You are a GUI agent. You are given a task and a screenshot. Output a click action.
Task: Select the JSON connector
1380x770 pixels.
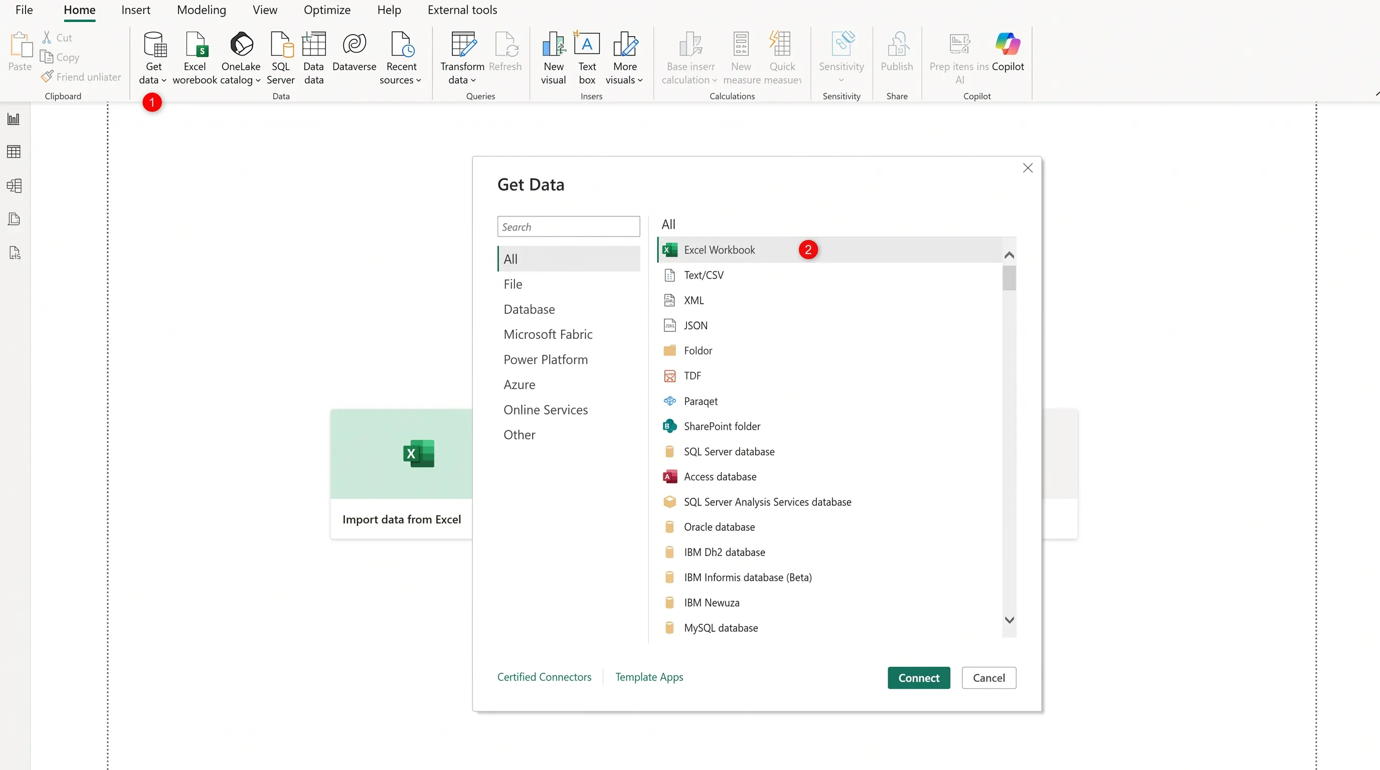829,325
